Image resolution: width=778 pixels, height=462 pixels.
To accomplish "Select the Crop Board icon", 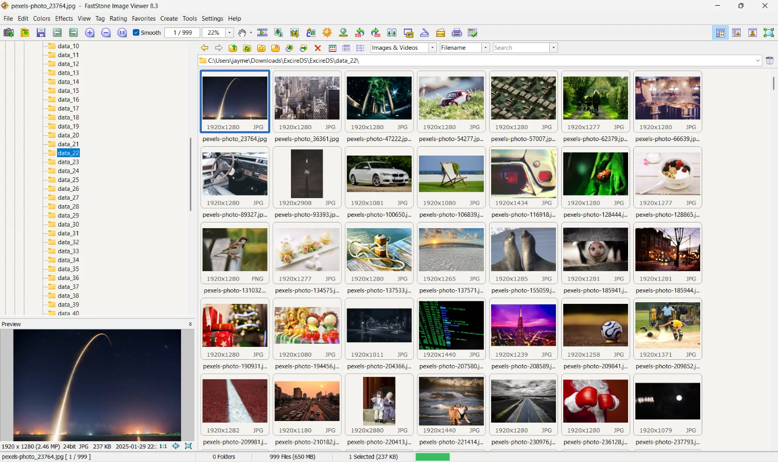I will 295,32.
